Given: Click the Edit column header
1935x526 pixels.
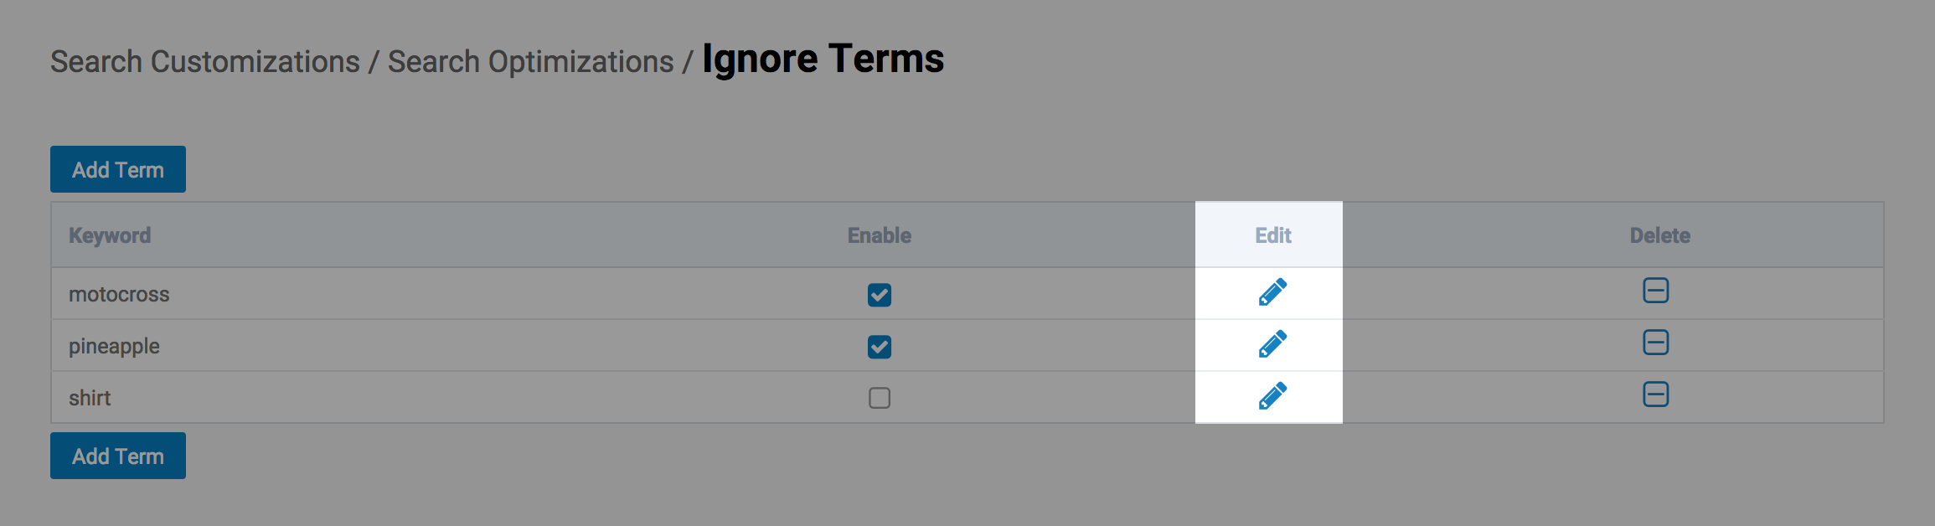Looking at the screenshot, I should click(1272, 235).
